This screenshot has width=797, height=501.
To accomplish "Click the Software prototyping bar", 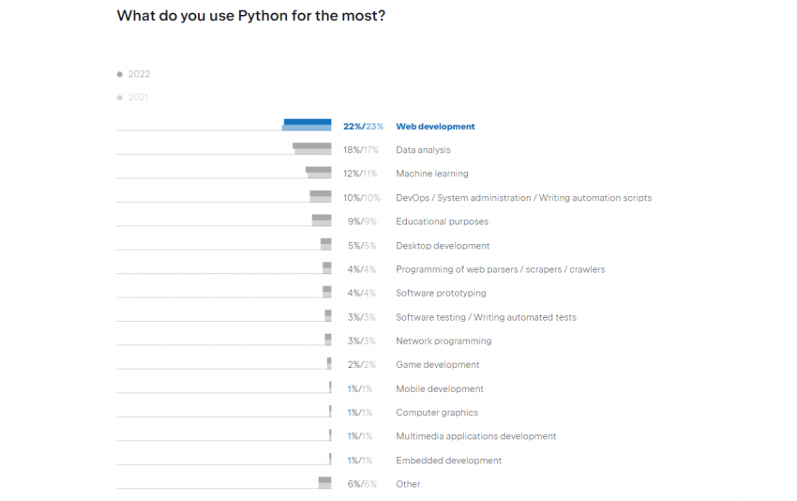I will click(x=326, y=293).
